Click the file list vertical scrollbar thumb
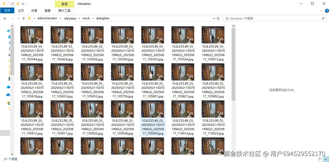 coord(233,64)
